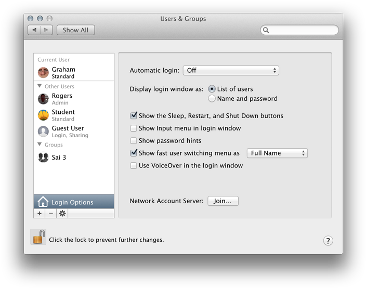Viewport: 366px width, 288px height.
Task: Go forward with the right arrow button
Action: pos(46,30)
